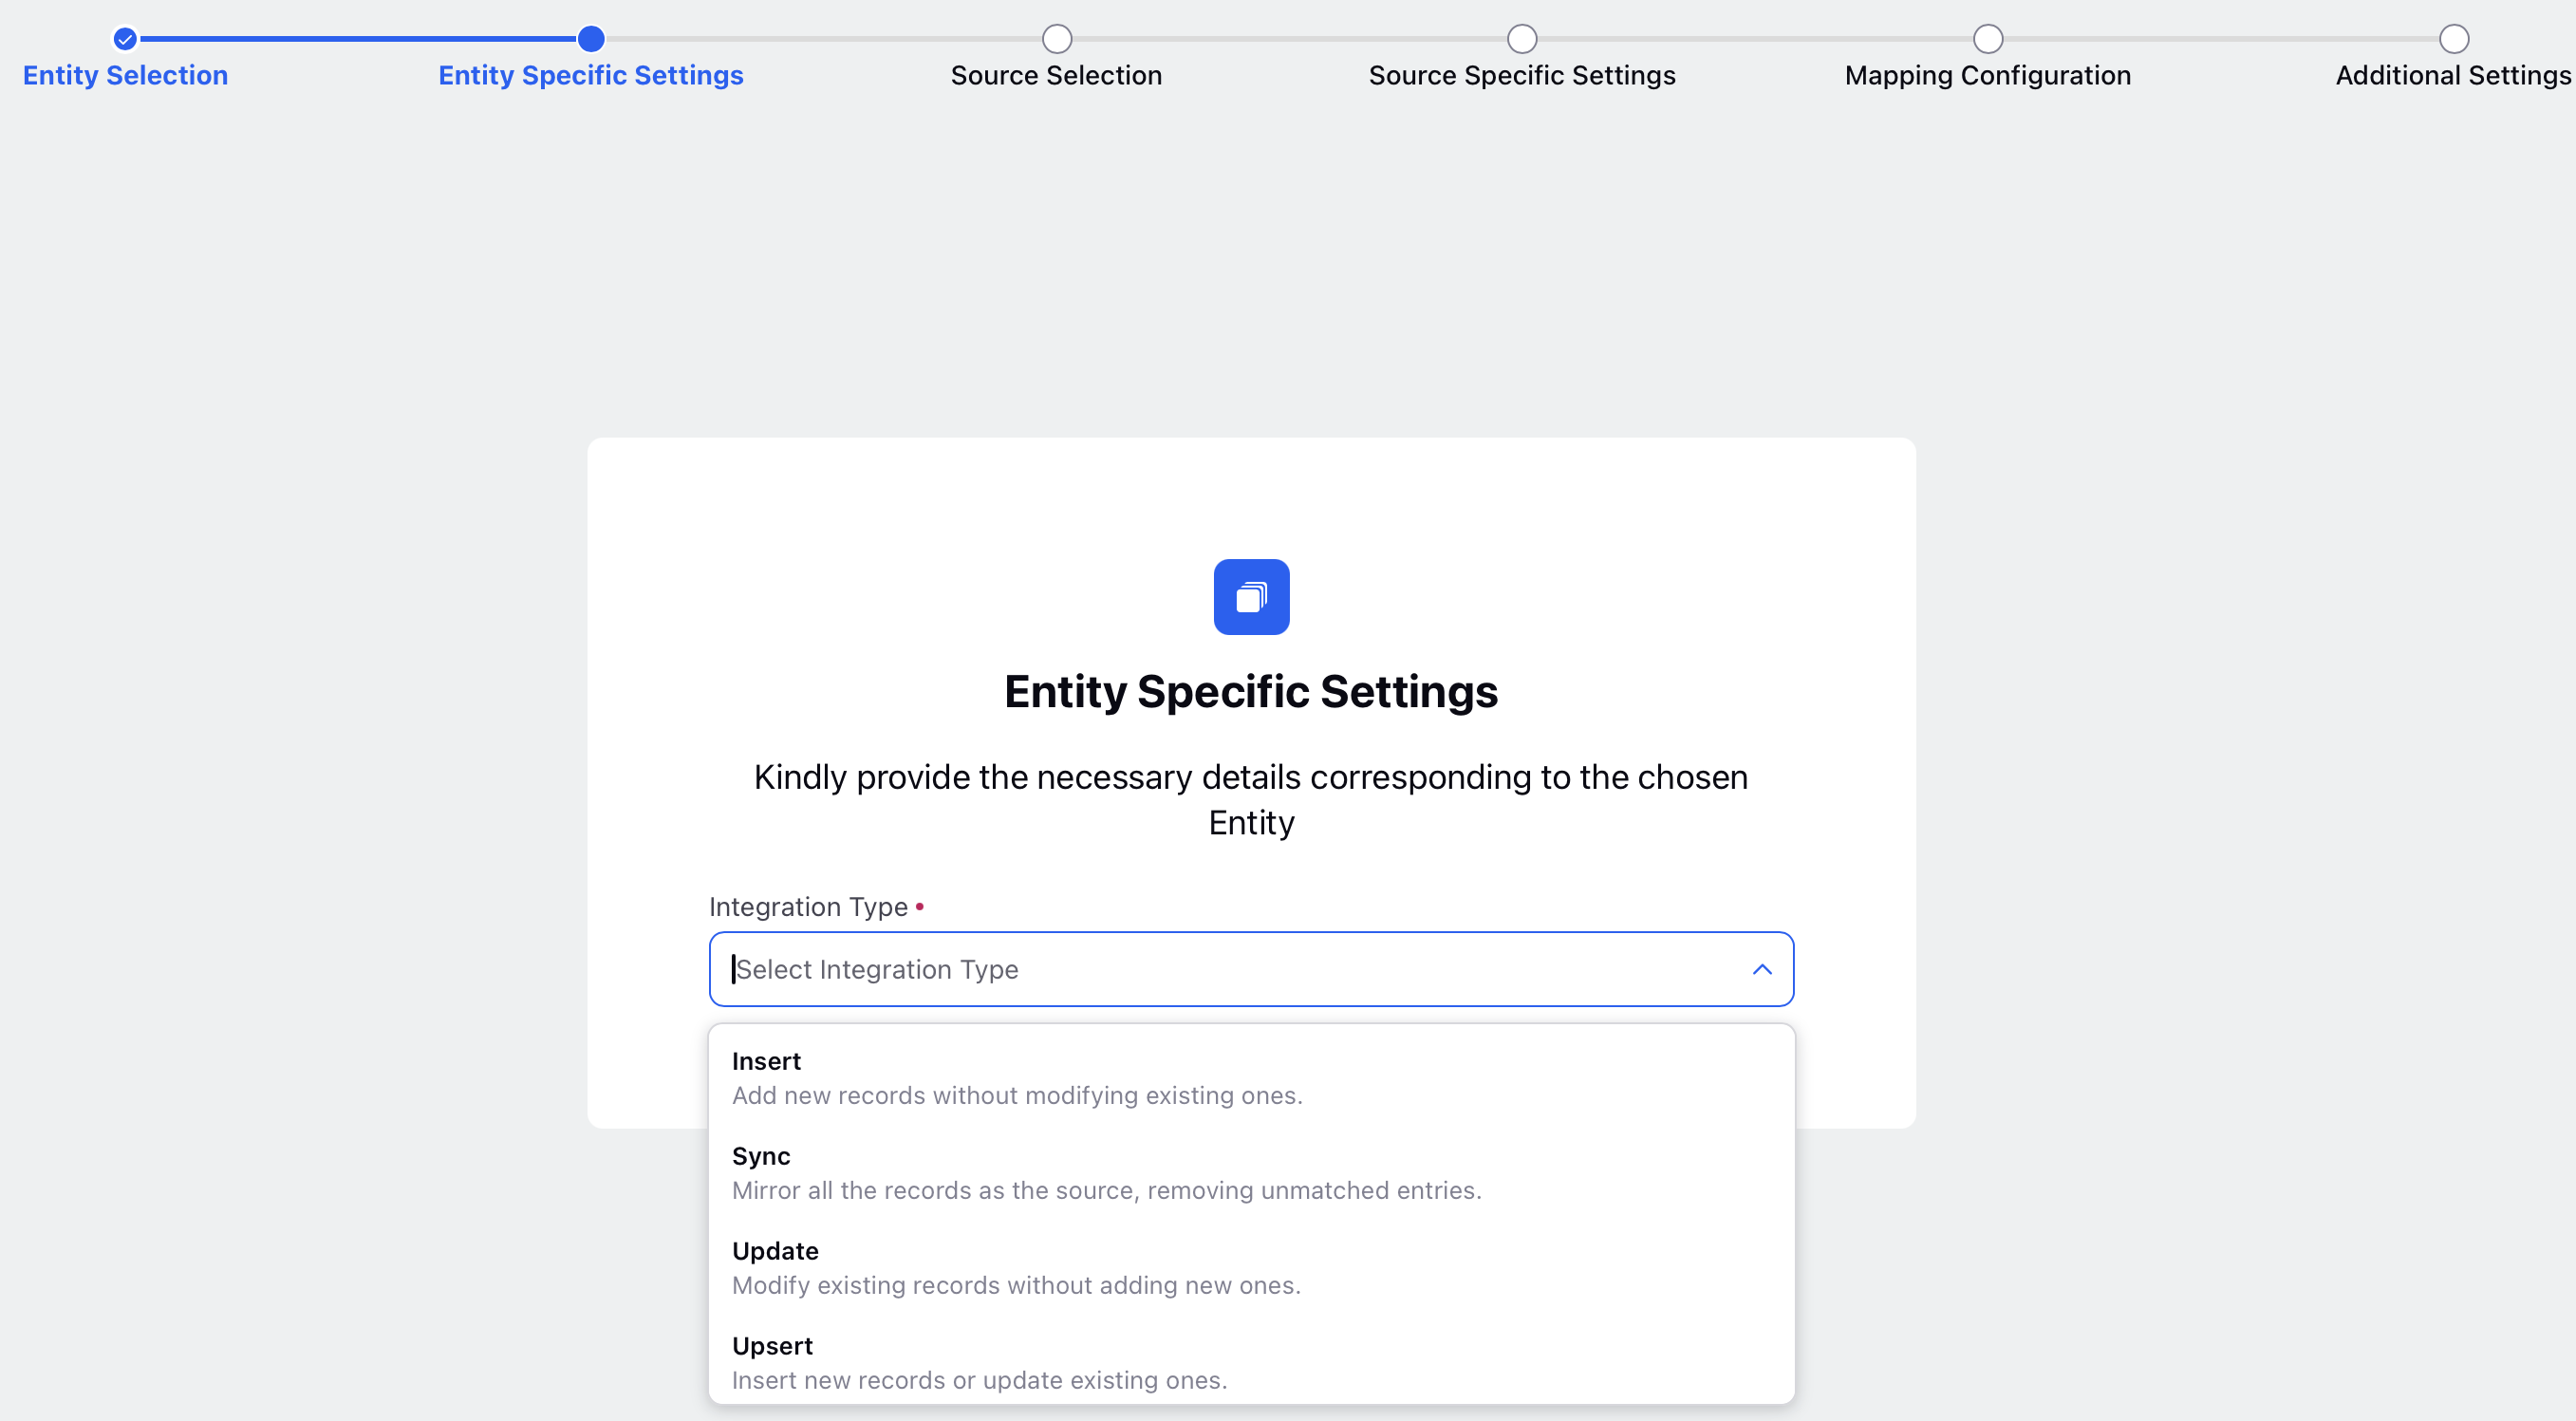Image resolution: width=2576 pixels, height=1421 pixels.
Task: Click the Additional Settings step circle
Action: pos(2454,39)
